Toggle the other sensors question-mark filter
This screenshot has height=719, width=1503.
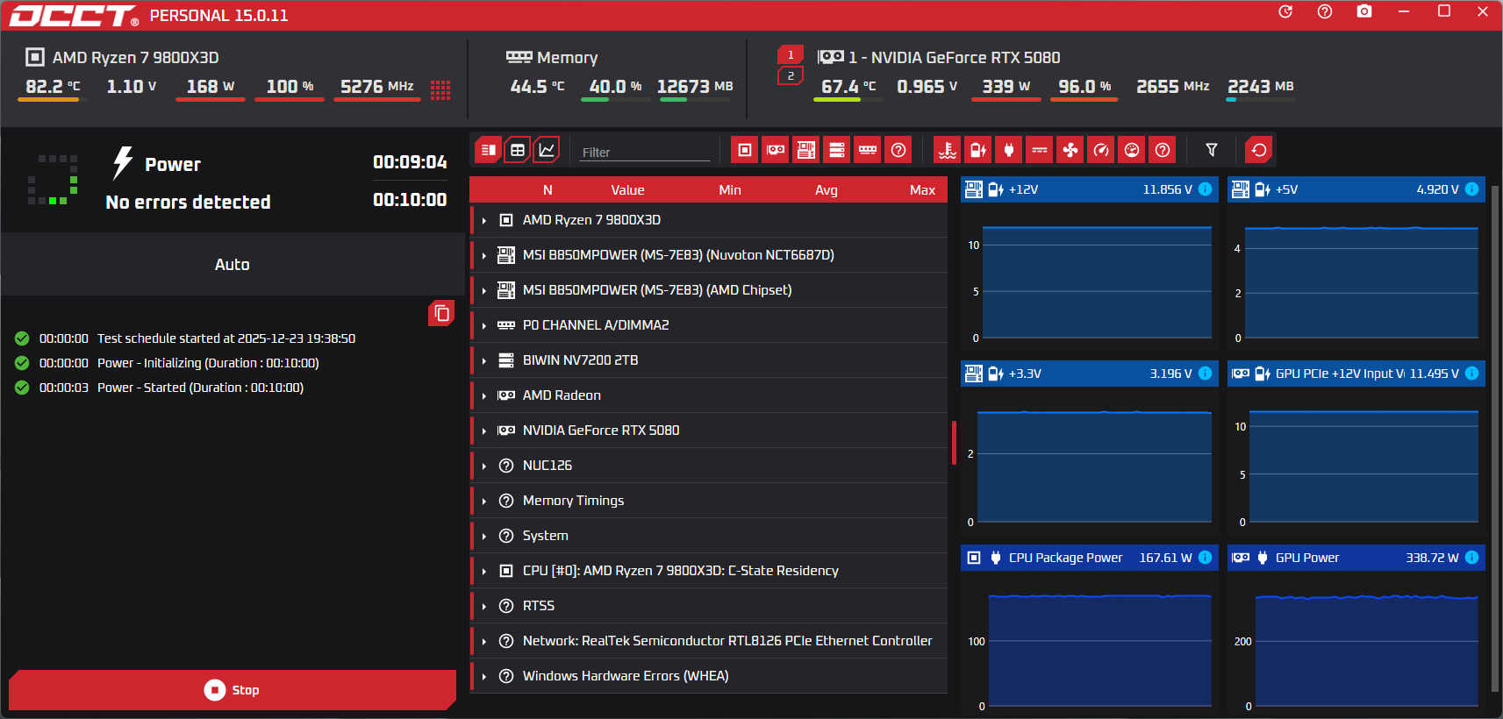coord(1163,150)
